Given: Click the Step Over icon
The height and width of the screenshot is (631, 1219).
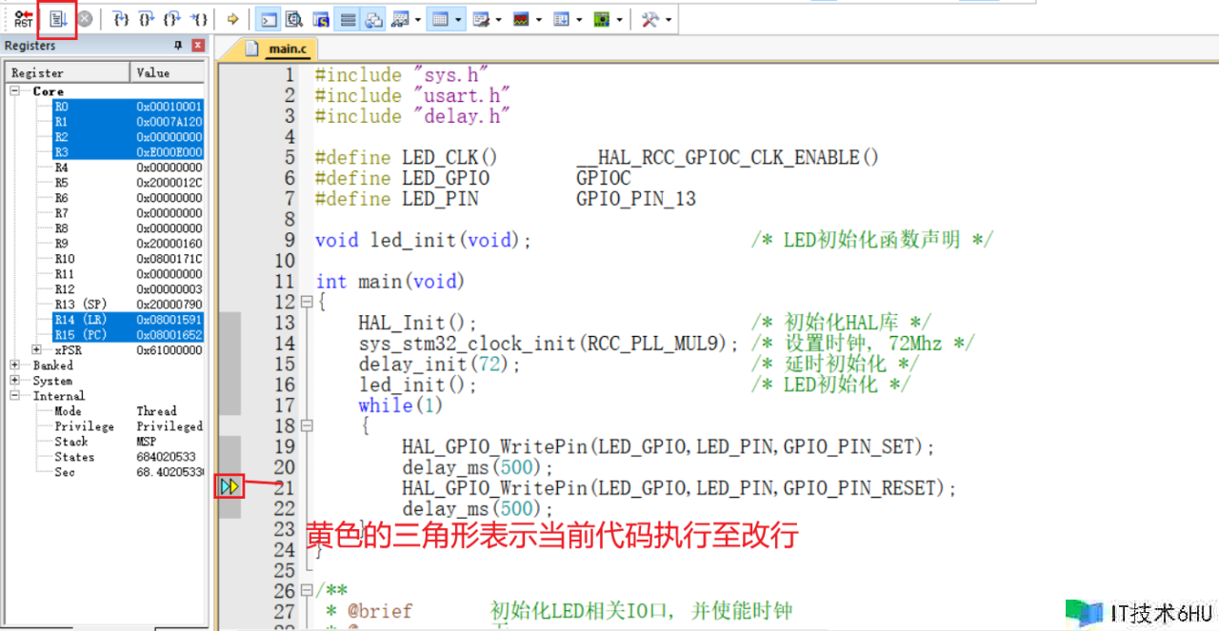Looking at the screenshot, I should pos(146,19).
